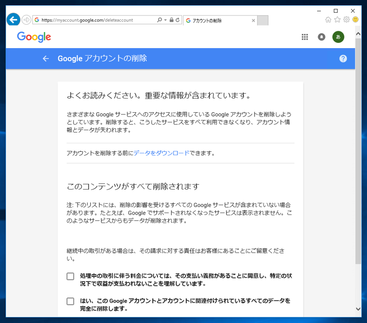Image resolution: width=367 pixels, height=323 pixels.
Task: Click the scrollbar up arrow
Action: (x=358, y=34)
